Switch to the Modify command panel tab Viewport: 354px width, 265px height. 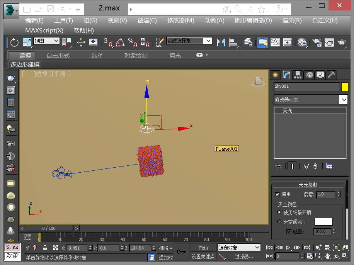point(286,75)
